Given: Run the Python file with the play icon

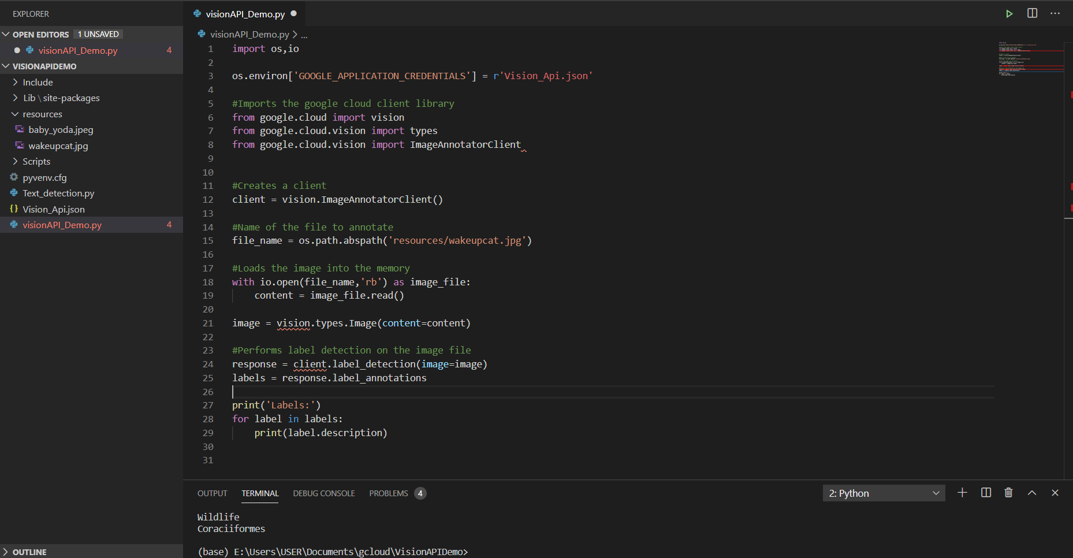Looking at the screenshot, I should tap(1009, 13).
